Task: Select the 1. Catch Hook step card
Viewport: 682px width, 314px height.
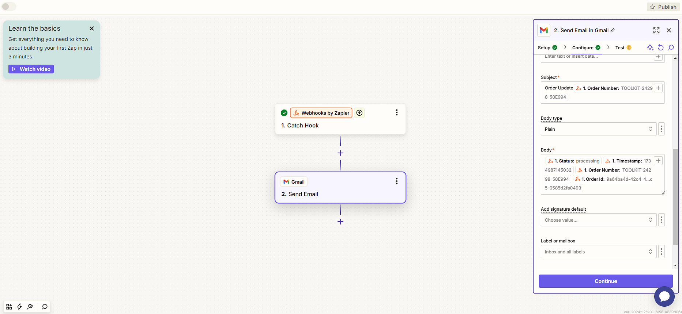Action: click(340, 119)
